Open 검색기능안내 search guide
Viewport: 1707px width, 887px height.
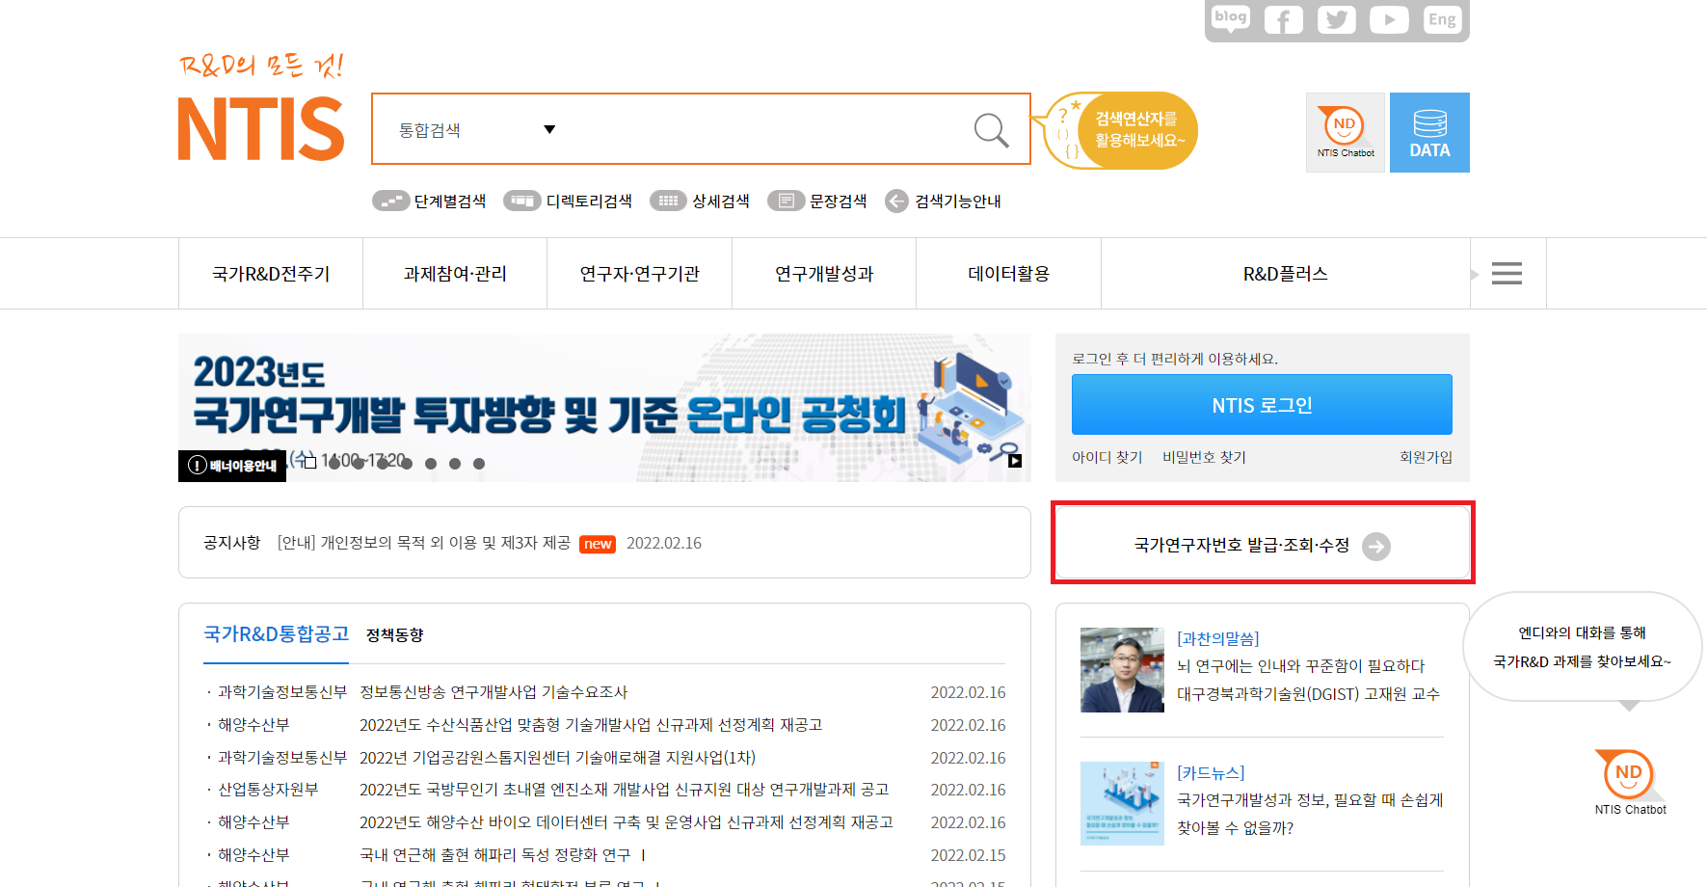[944, 201]
